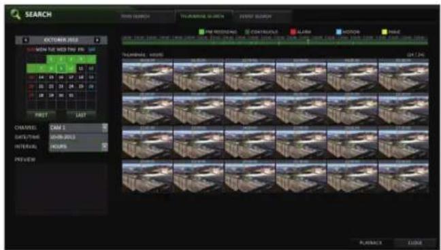Select last thumbnail in the top row
The image size is (441, 250).
coord(404,75)
